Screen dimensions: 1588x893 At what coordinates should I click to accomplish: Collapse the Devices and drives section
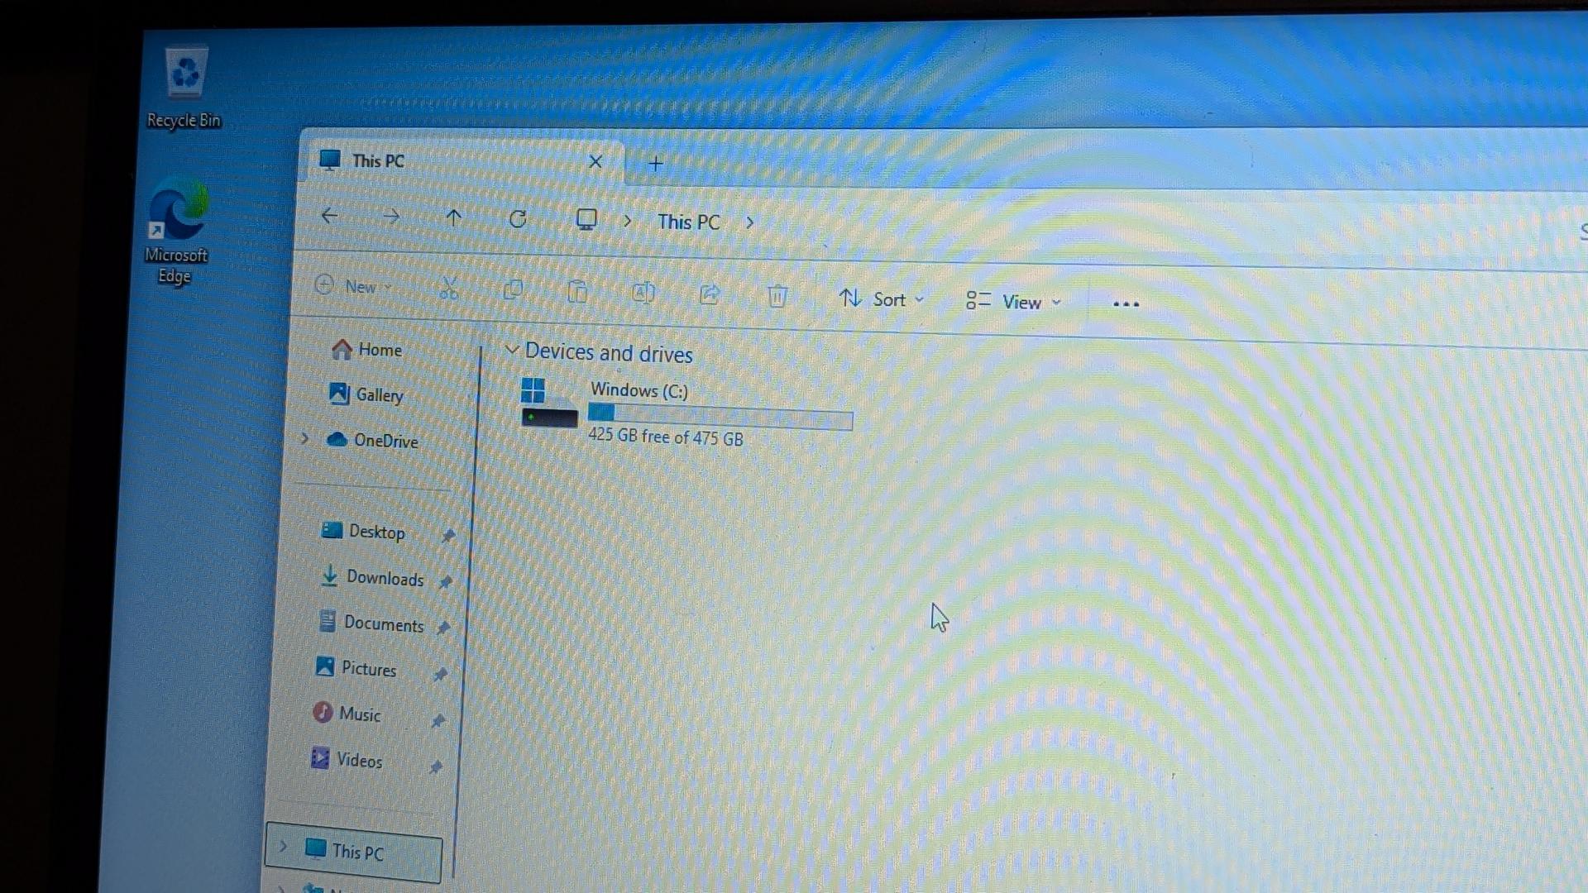[512, 351]
